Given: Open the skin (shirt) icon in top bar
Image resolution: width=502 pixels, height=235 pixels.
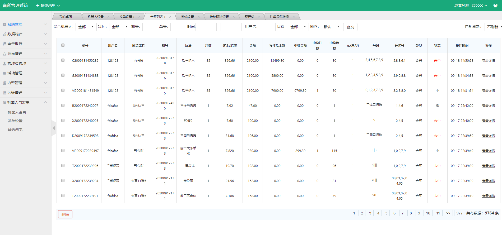Looking at the screenshot, I should click(495, 6).
